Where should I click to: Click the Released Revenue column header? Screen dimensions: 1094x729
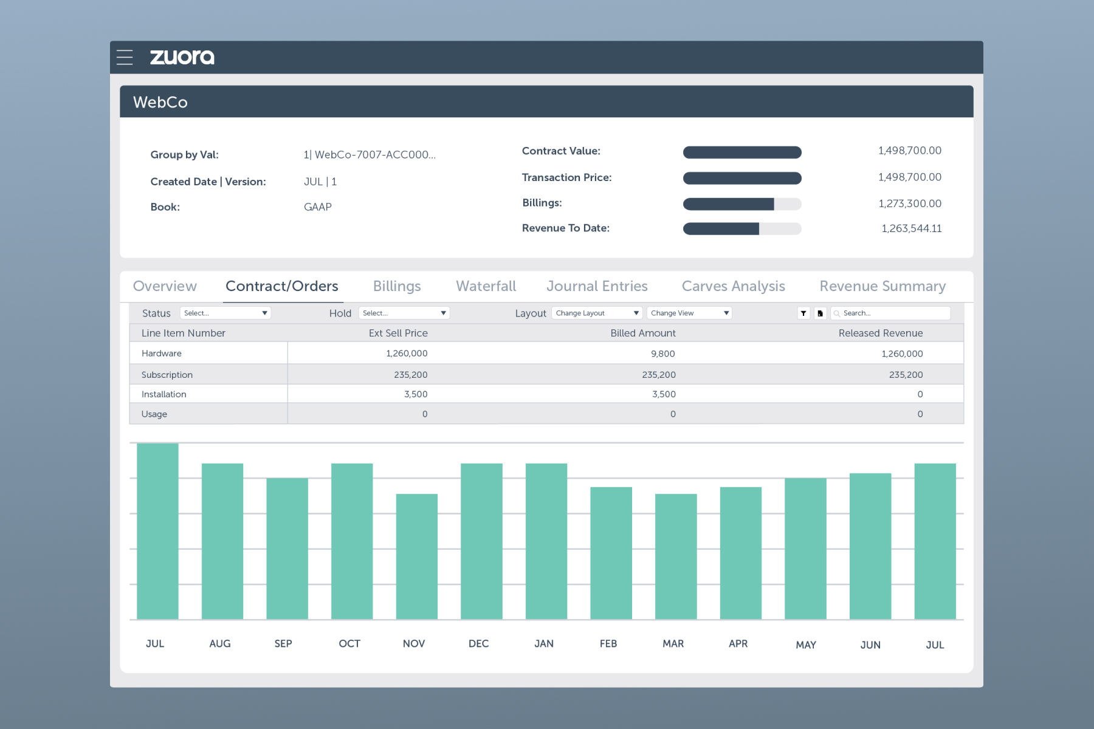pos(880,333)
